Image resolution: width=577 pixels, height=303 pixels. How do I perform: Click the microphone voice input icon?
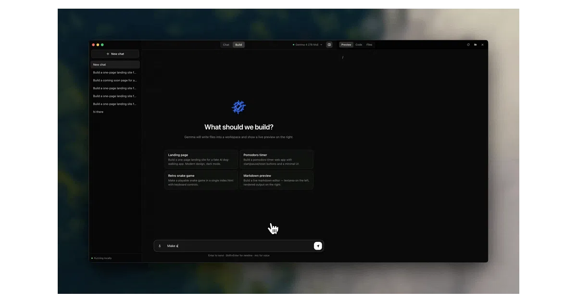[160, 246]
